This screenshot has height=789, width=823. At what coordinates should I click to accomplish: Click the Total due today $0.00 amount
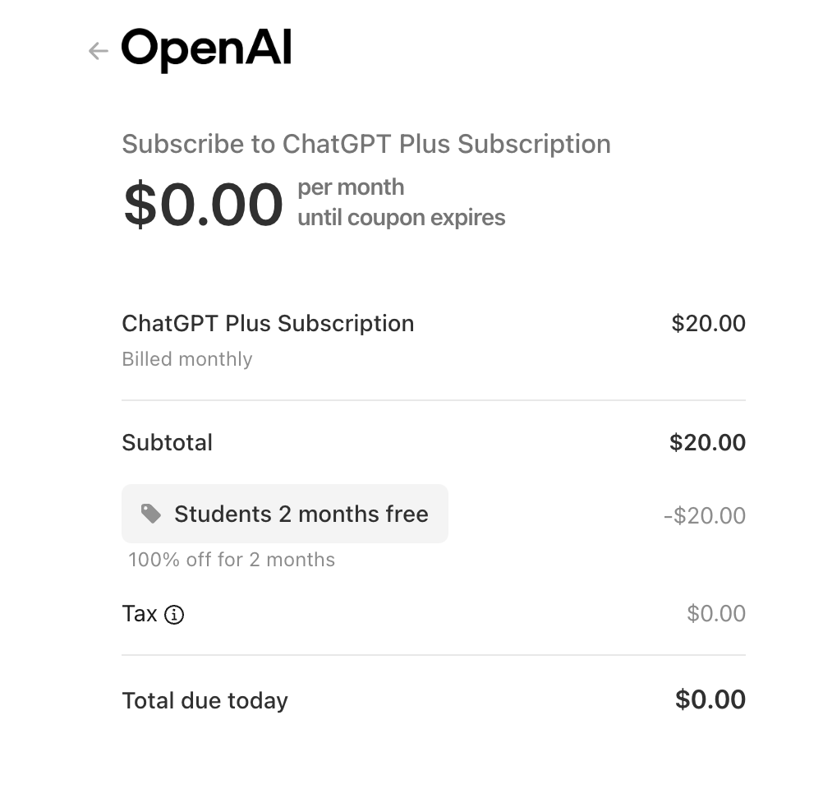pos(710,700)
